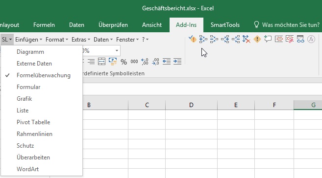Enable the Liste toolbar

click(x=42, y=111)
